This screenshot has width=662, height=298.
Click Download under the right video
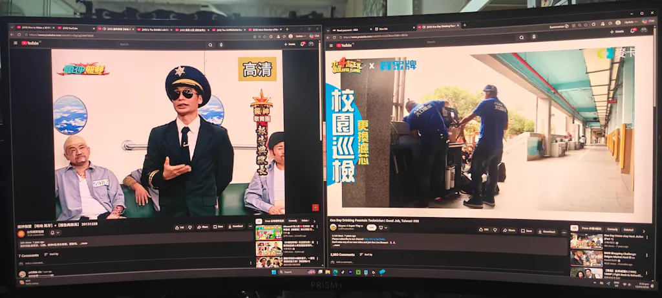(547, 231)
